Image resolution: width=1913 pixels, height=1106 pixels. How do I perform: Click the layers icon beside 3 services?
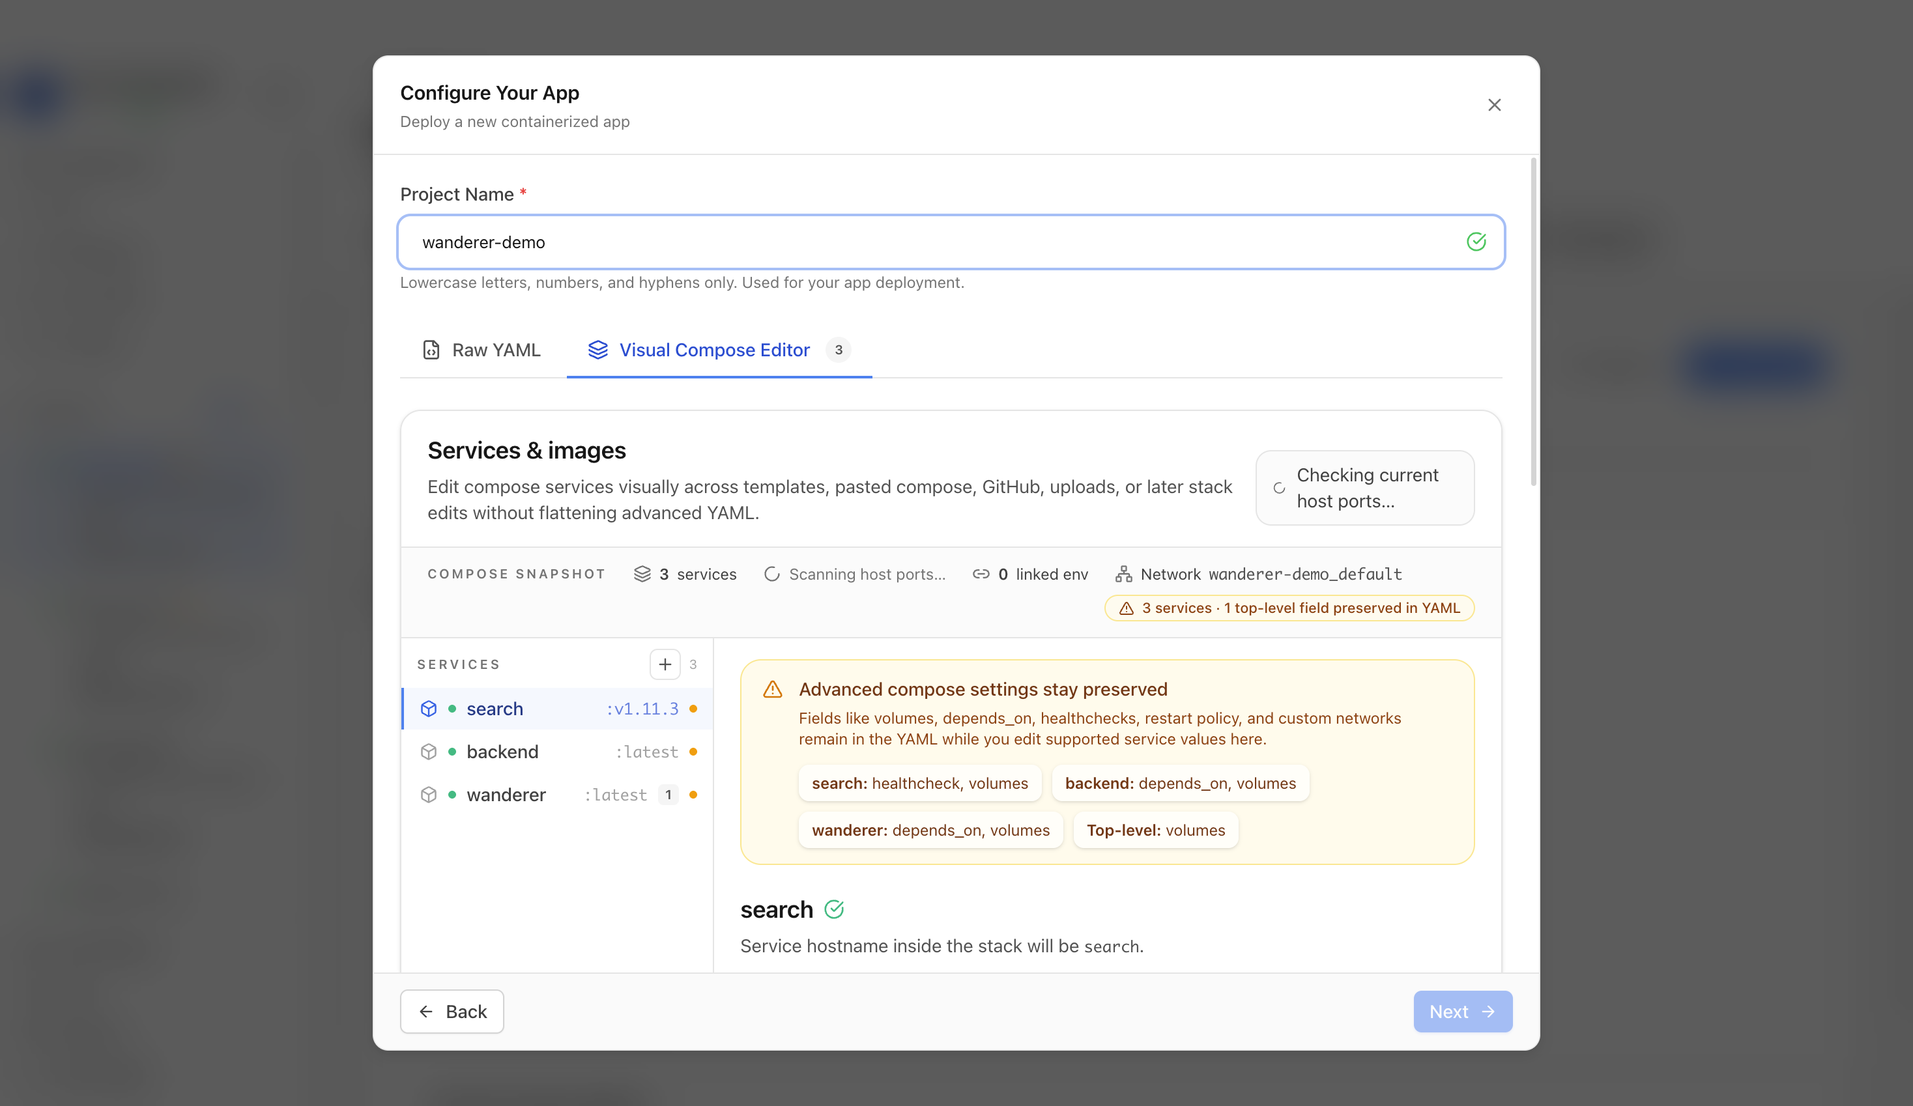click(x=642, y=574)
